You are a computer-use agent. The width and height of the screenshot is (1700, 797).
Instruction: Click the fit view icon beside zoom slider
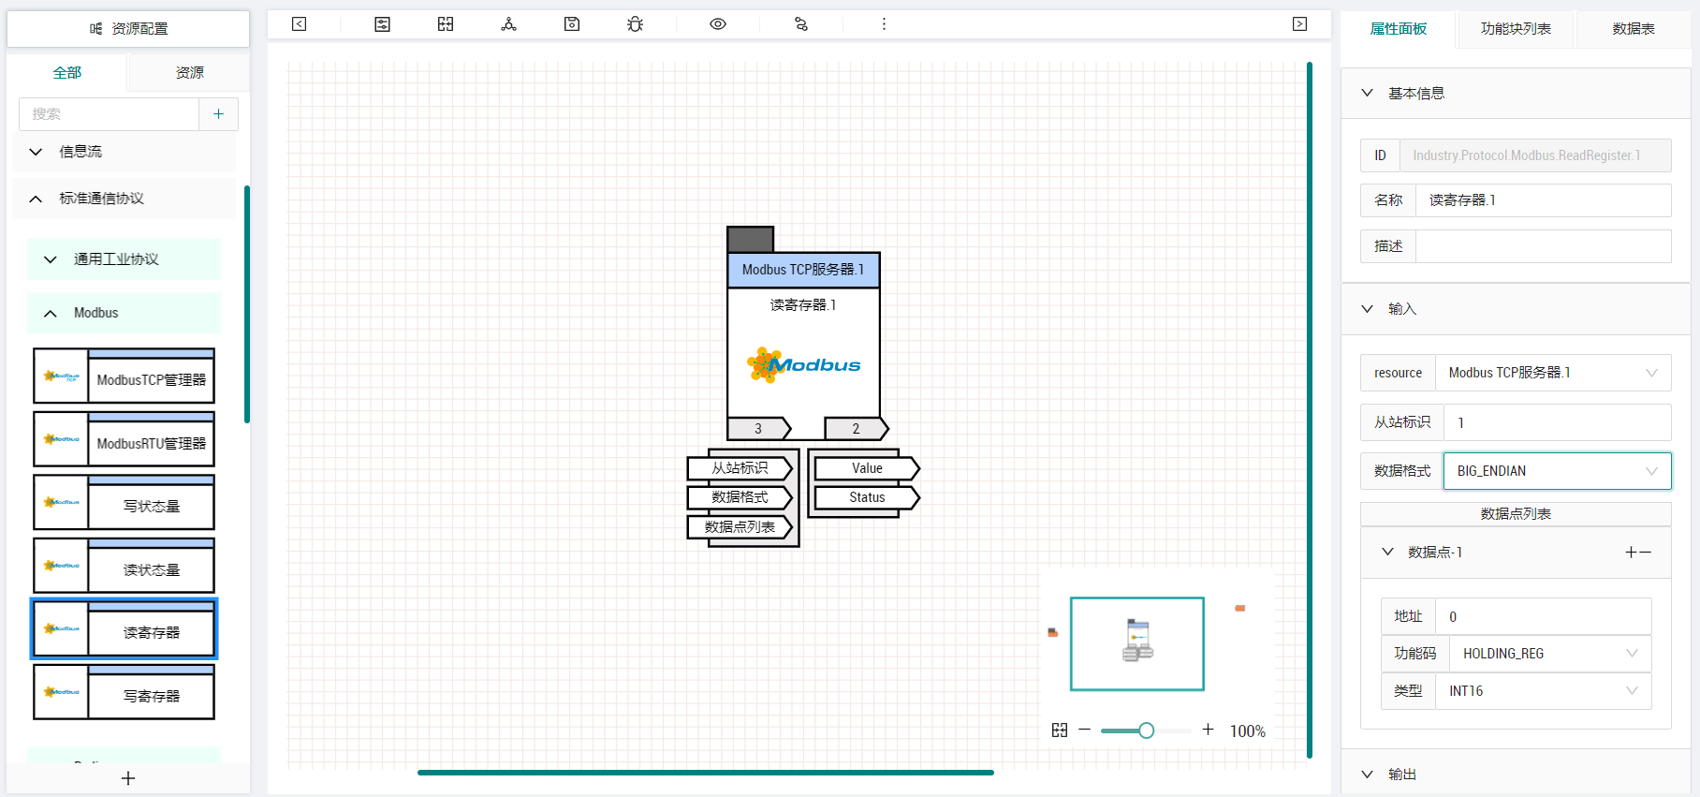[1060, 730]
